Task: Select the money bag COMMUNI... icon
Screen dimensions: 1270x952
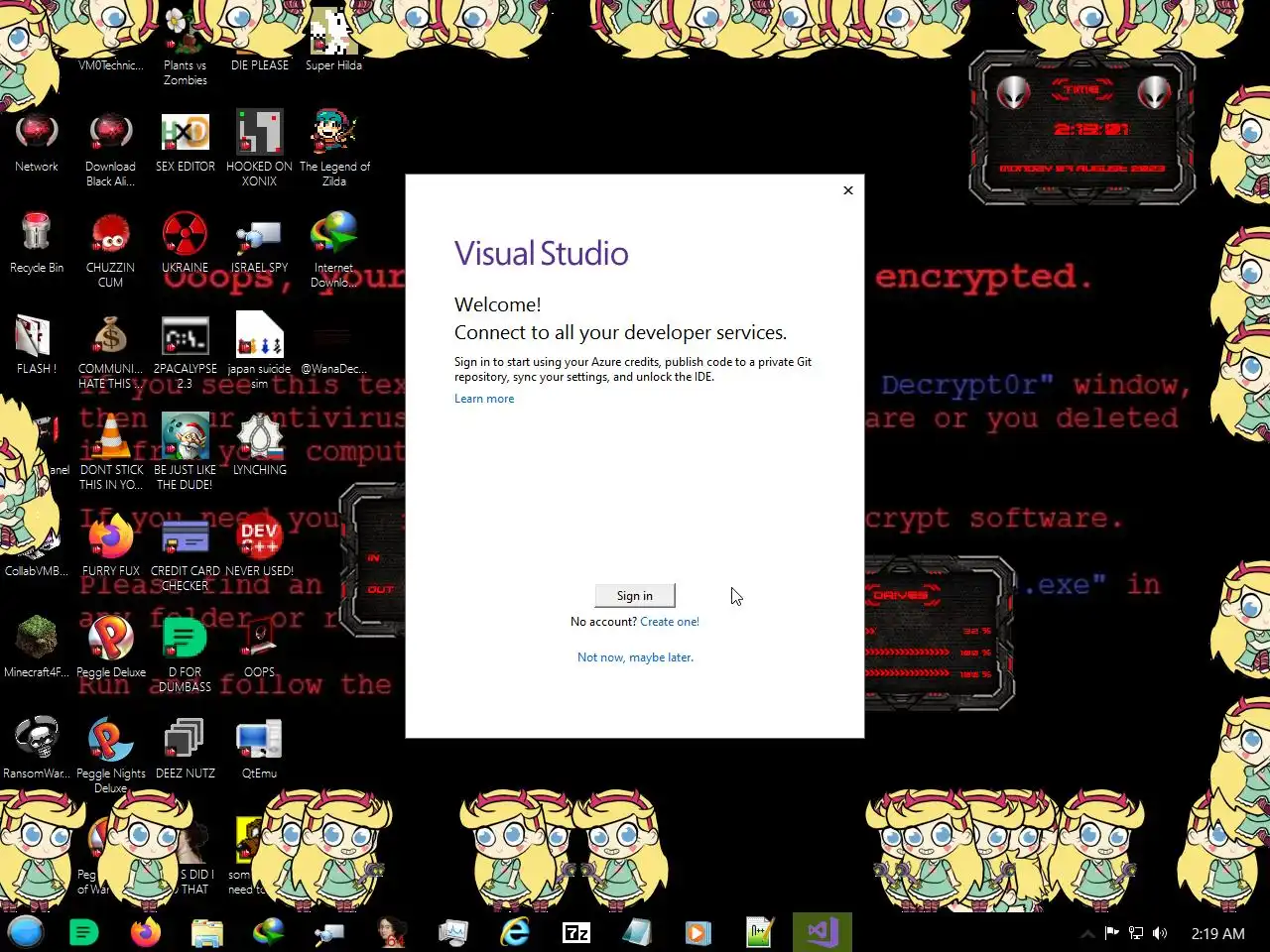Action: tap(110, 351)
